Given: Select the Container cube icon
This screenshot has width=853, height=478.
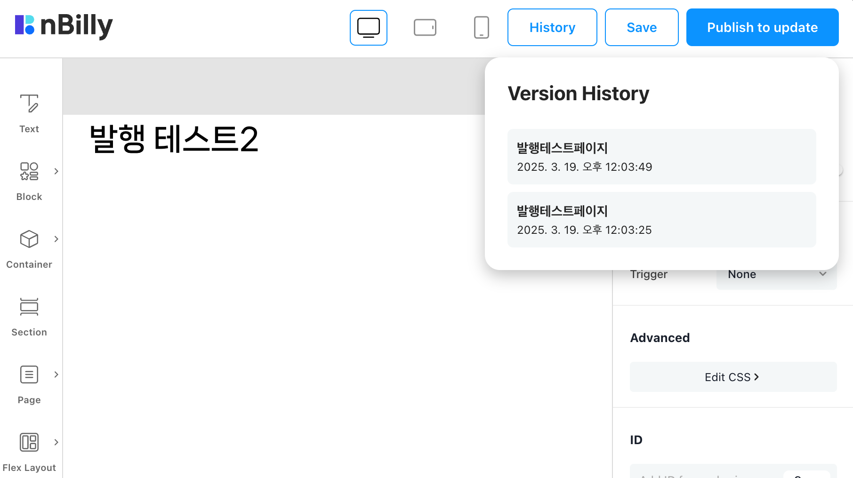Looking at the screenshot, I should point(29,239).
